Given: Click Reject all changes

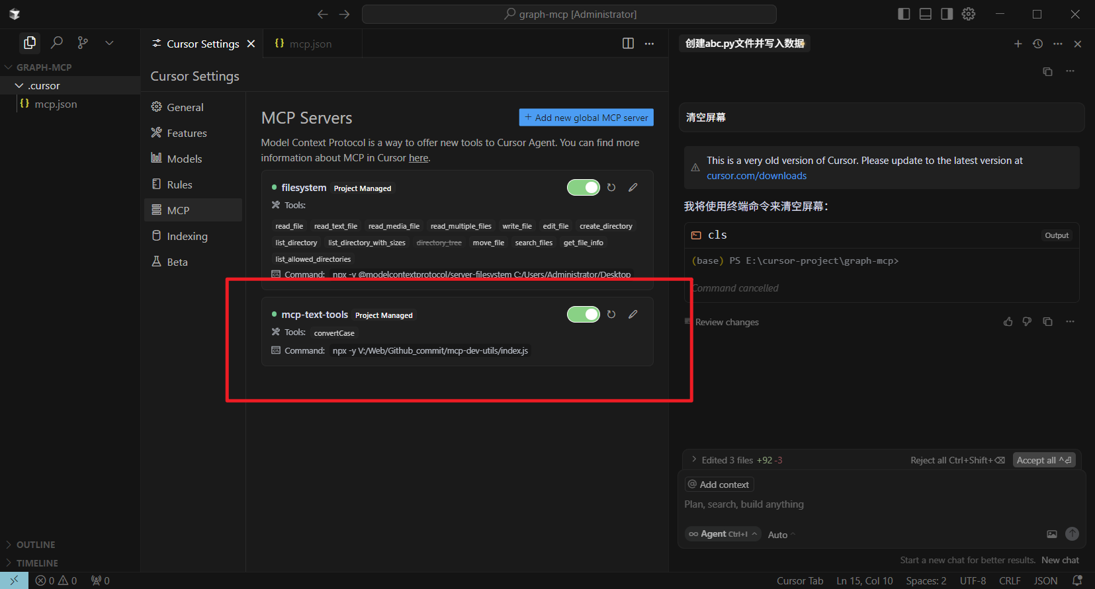Looking at the screenshot, I should tap(957, 460).
